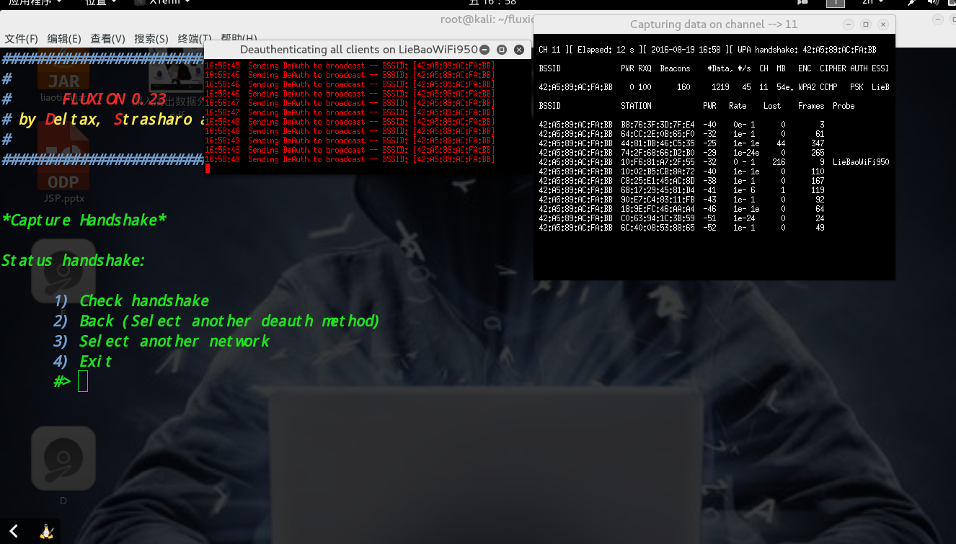The width and height of the screenshot is (956, 544).
Task: Click station MAC 74:2F:68:66:D2:B0
Action: coord(658,153)
